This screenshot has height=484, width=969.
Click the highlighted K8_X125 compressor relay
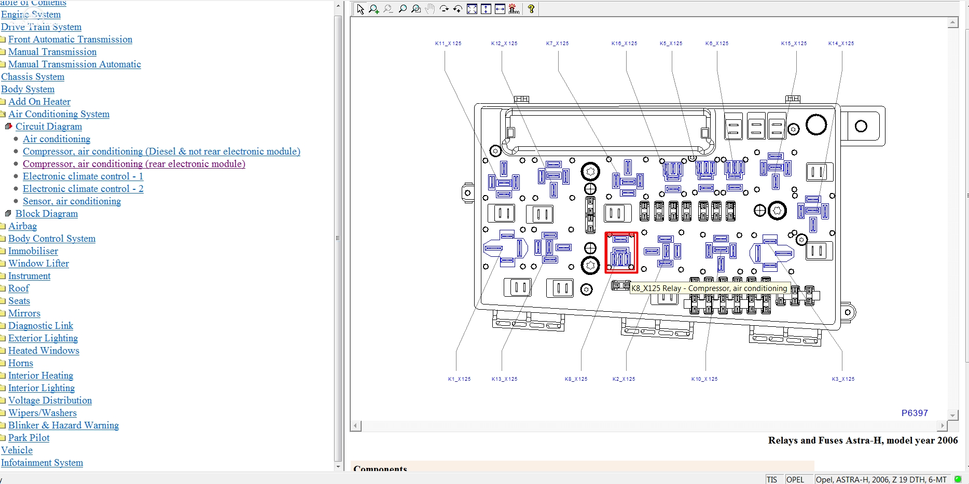point(621,253)
